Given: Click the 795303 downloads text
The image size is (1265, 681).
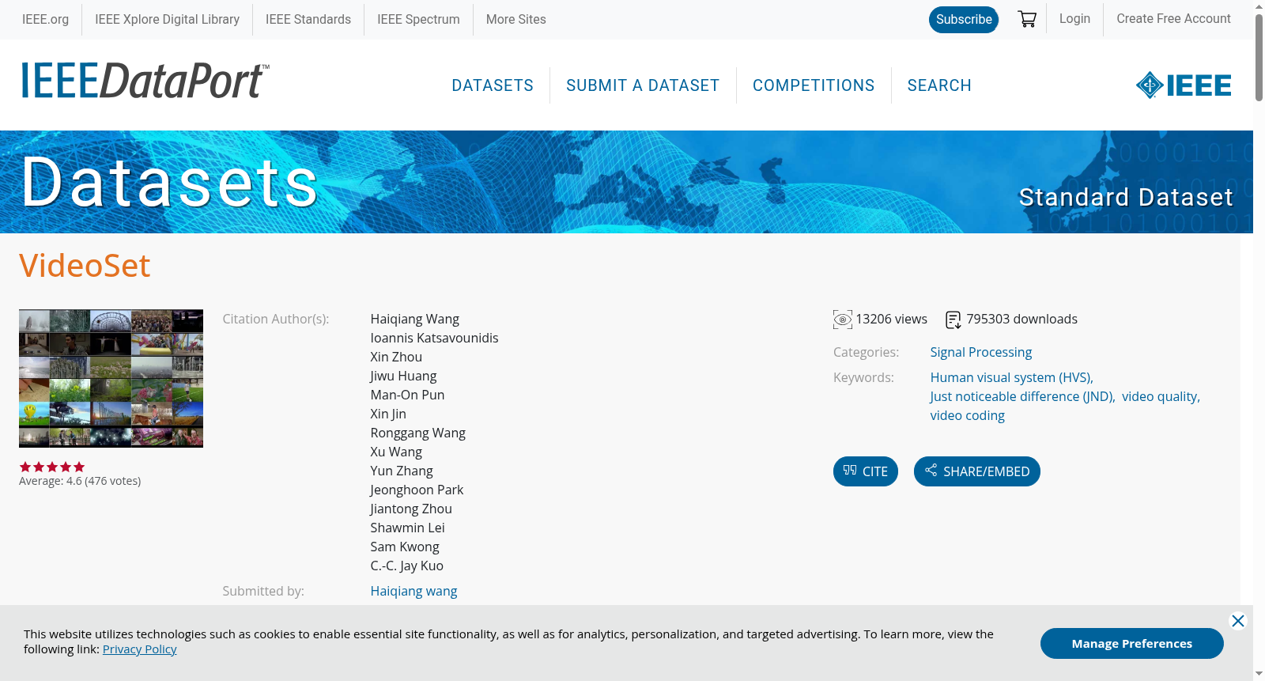Looking at the screenshot, I should 1021,319.
